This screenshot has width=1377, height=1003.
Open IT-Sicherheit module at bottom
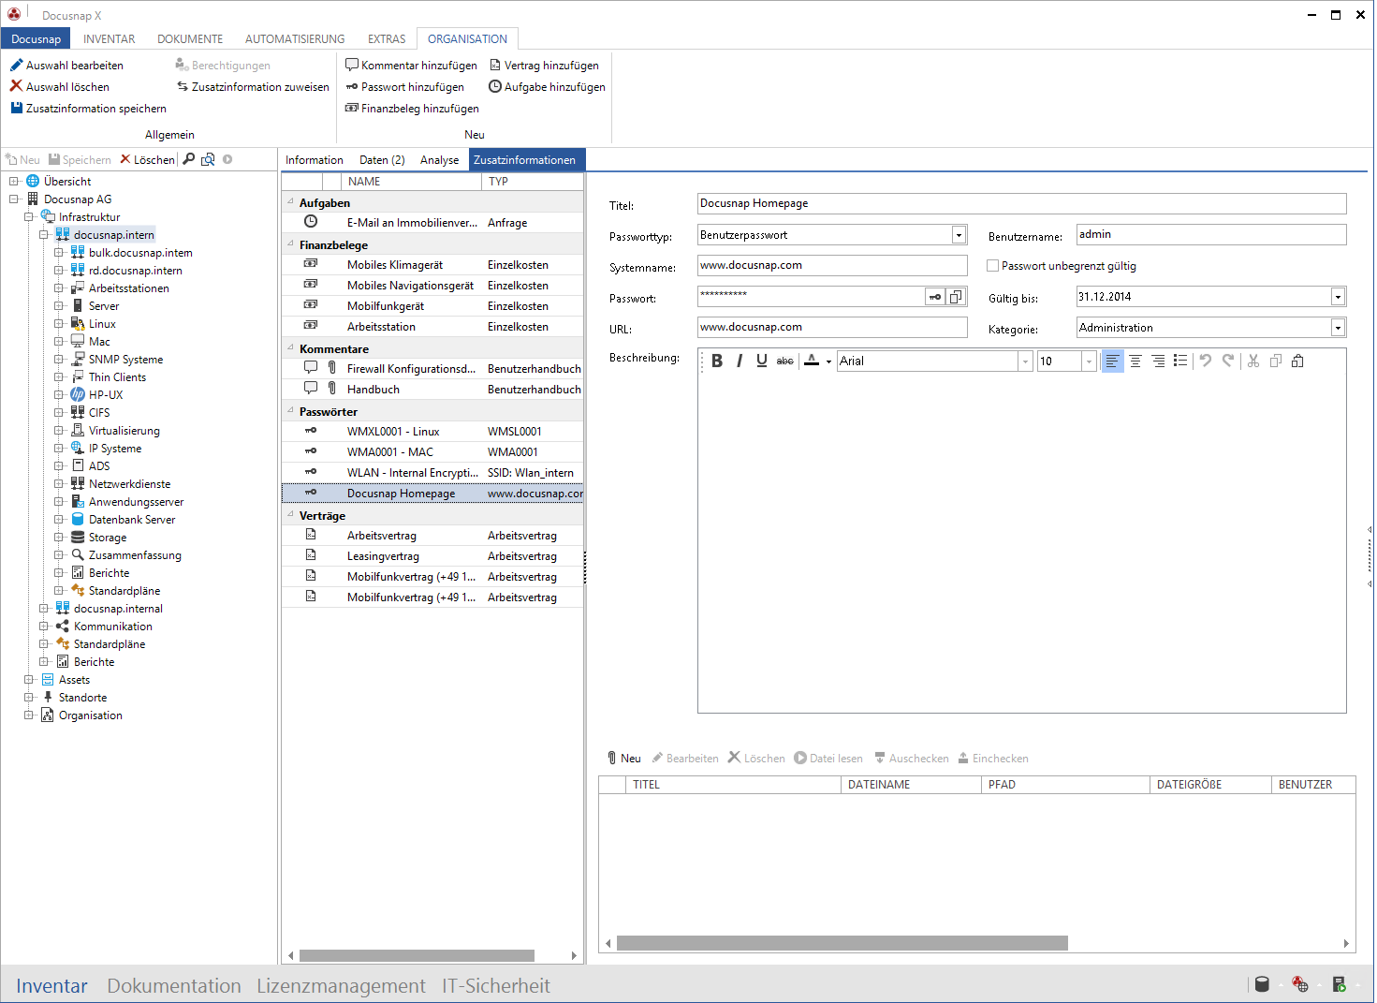tap(496, 985)
